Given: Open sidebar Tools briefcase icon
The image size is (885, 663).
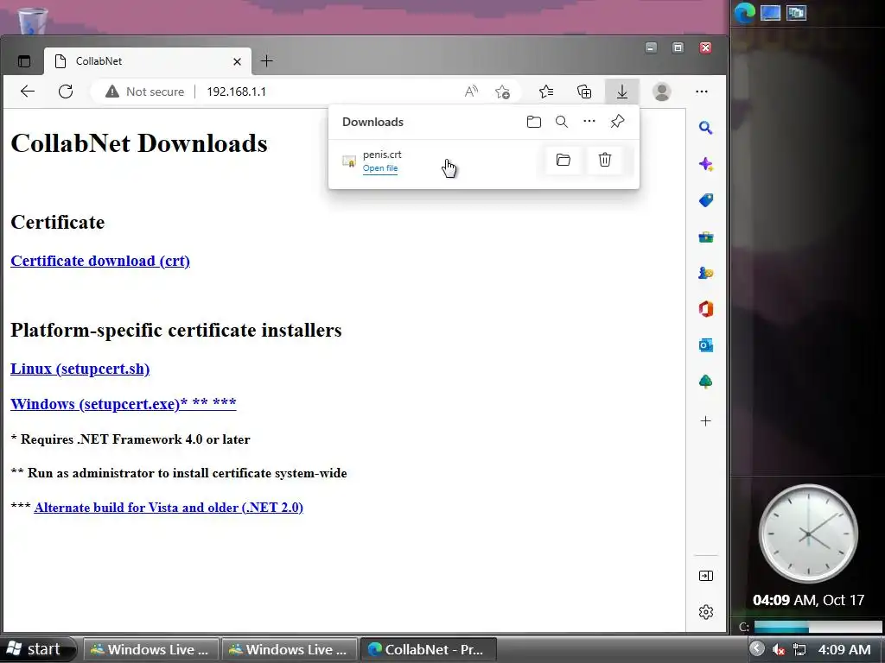Looking at the screenshot, I should [705, 237].
